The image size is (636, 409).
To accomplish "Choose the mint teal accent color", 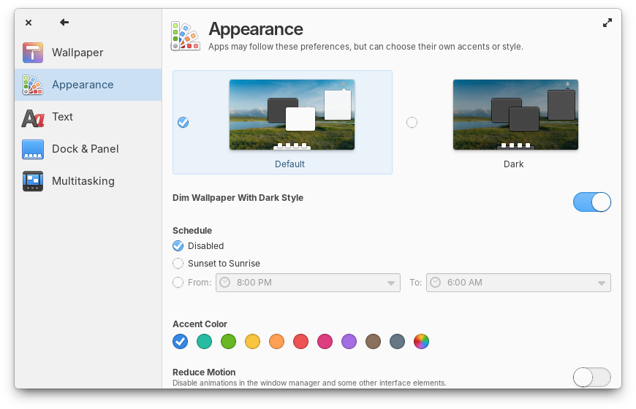I will (x=205, y=341).
